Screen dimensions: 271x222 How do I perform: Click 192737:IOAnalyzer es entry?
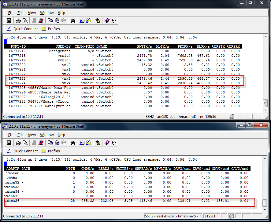point(49,106)
